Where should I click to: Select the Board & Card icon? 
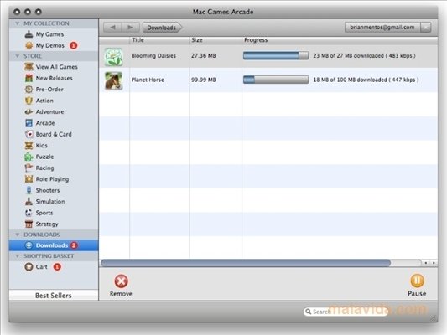tap(29, 134)
